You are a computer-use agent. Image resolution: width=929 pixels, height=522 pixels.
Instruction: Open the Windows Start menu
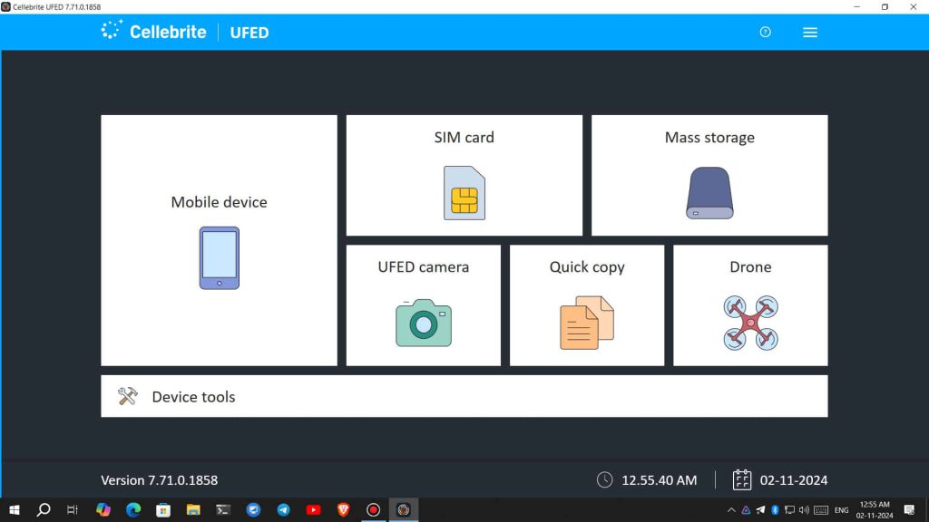pos(15,509)
